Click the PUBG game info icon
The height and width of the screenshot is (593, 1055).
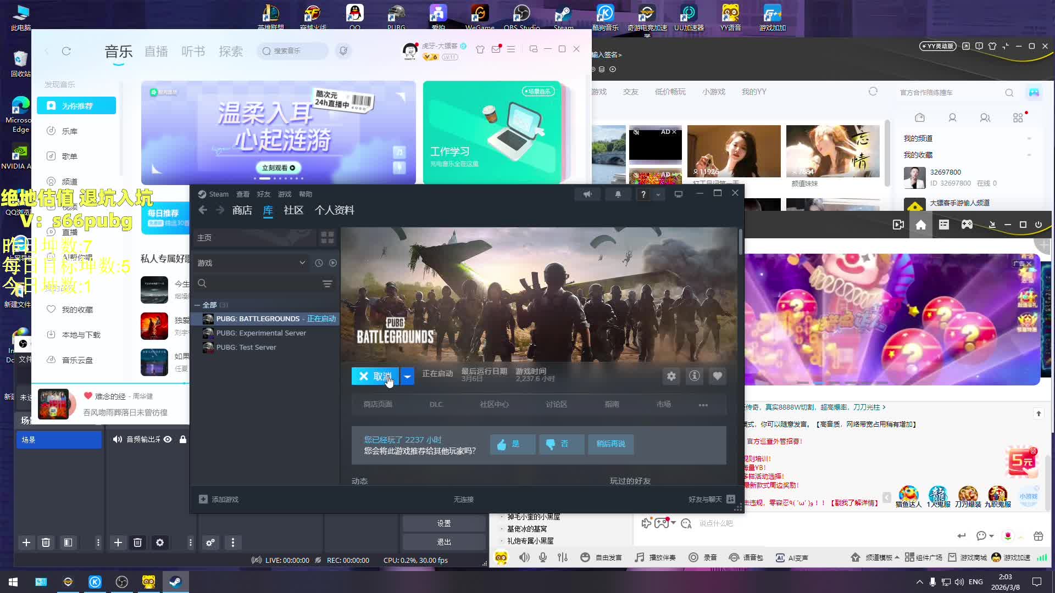[695, 376]
